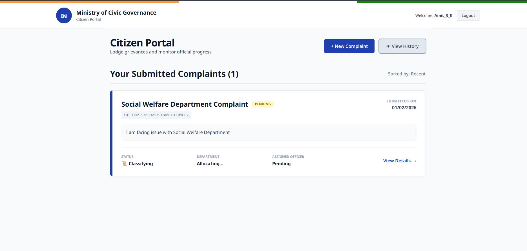Viewport: 527px width, 251px height.
Task: Click the Allocating... department value
Action: 210,163
